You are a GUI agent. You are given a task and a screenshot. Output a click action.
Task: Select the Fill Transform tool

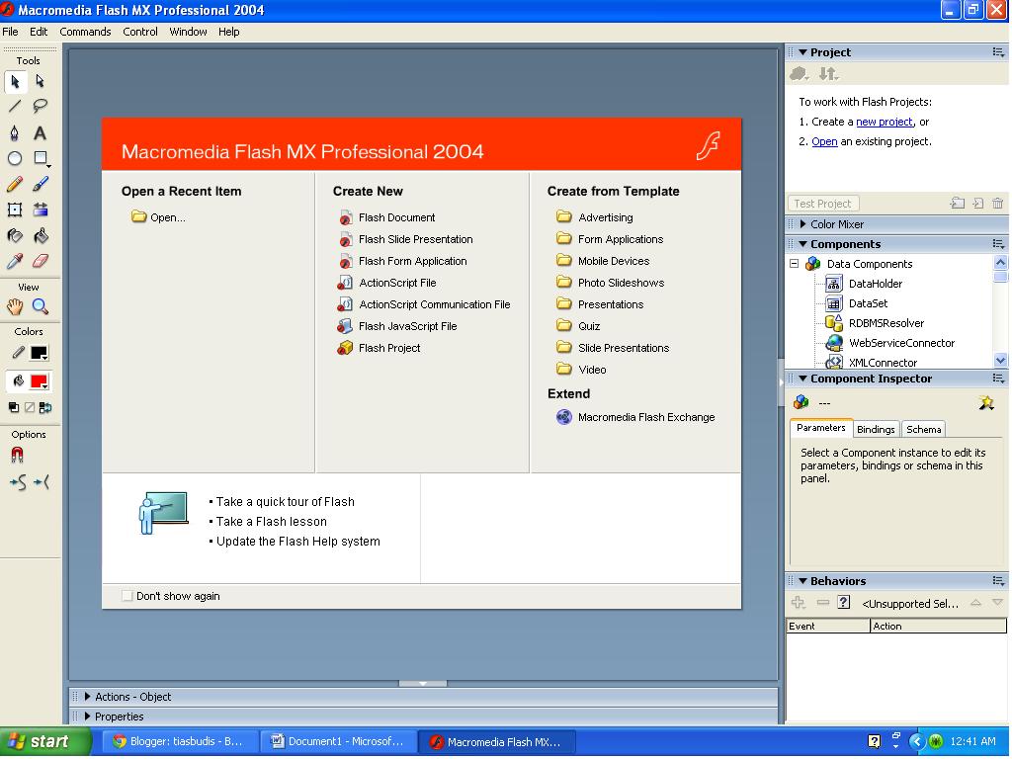40,210
